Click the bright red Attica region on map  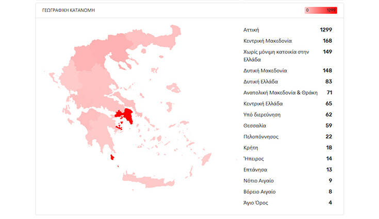125,116
